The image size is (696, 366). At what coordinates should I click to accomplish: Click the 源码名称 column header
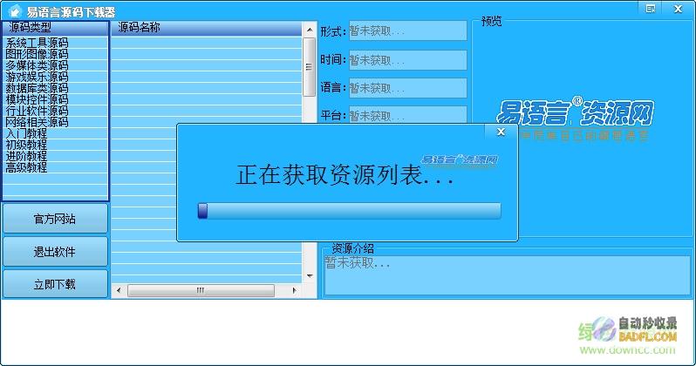(x=207, y=28)
